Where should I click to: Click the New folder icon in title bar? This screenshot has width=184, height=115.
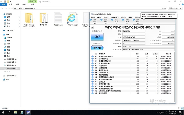tap(8, 2)
